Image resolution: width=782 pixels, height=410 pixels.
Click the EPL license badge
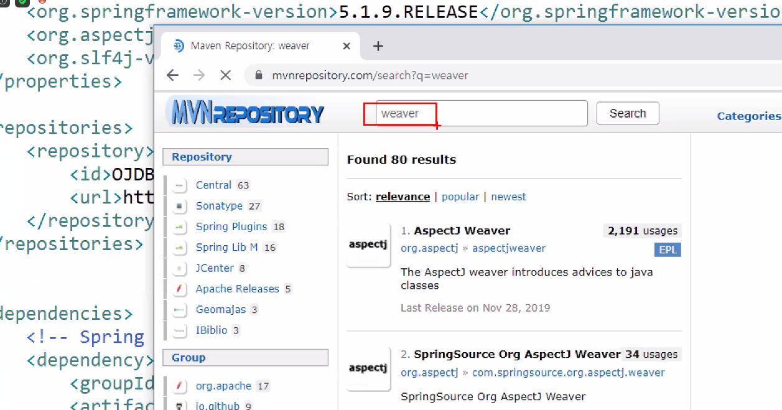click(668, 250)
